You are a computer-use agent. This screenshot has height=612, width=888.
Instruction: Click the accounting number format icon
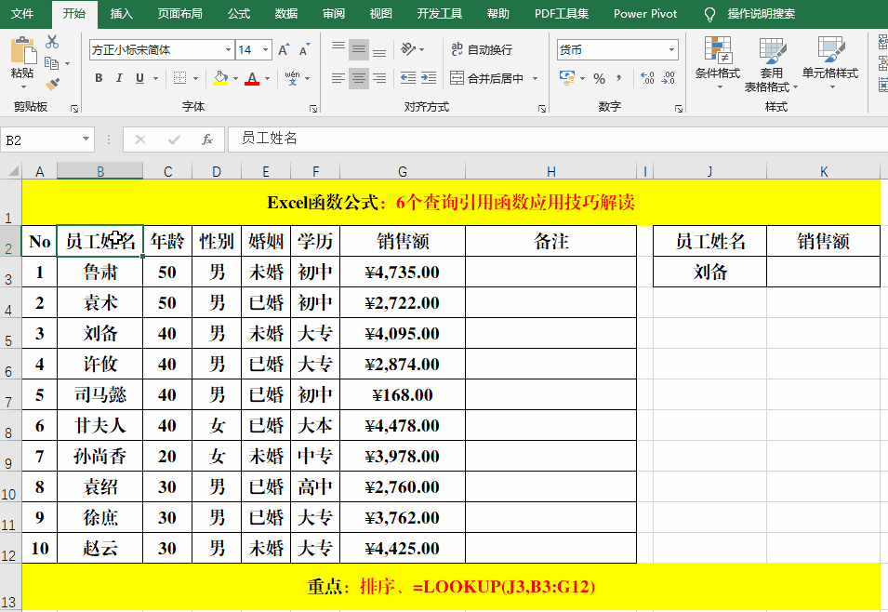567,77
